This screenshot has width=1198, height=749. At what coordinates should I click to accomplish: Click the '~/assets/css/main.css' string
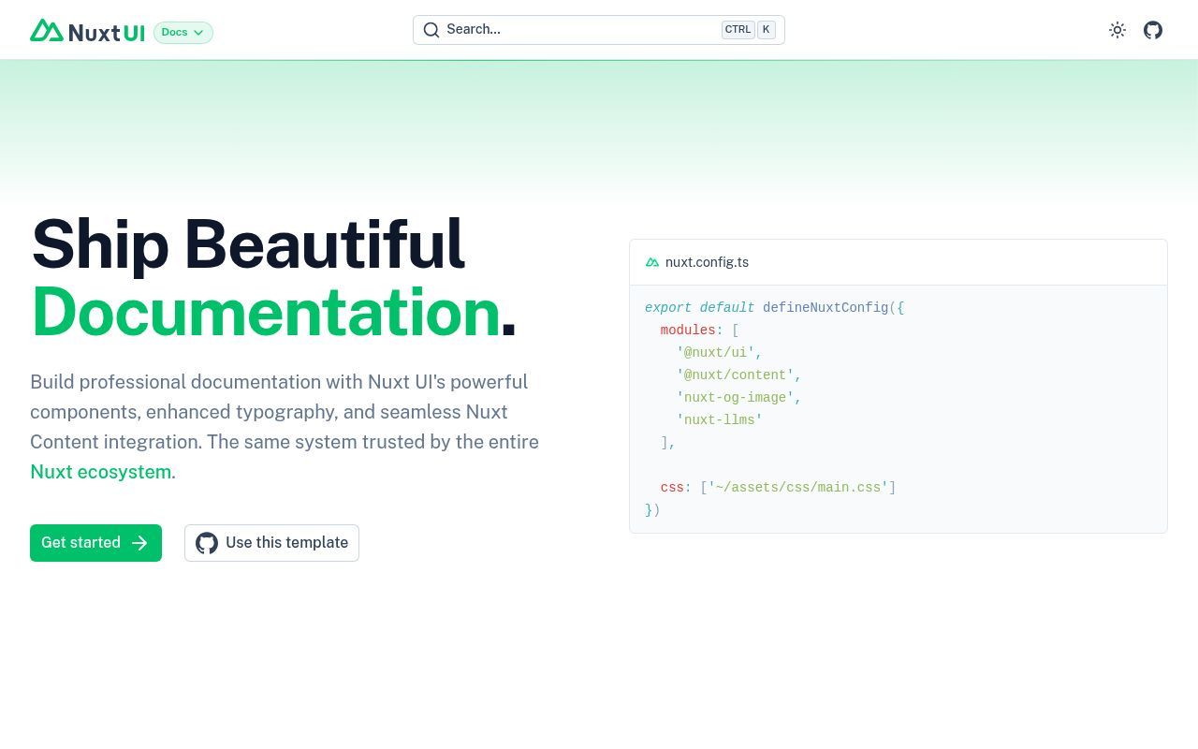click(x=797, y=488)
